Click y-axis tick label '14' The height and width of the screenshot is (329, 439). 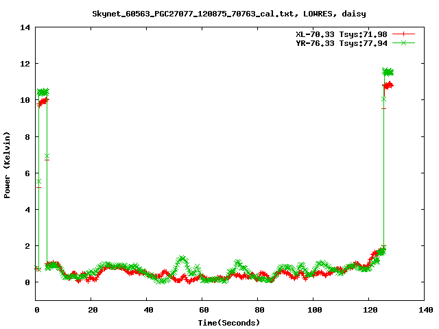[x=25, y=27]
